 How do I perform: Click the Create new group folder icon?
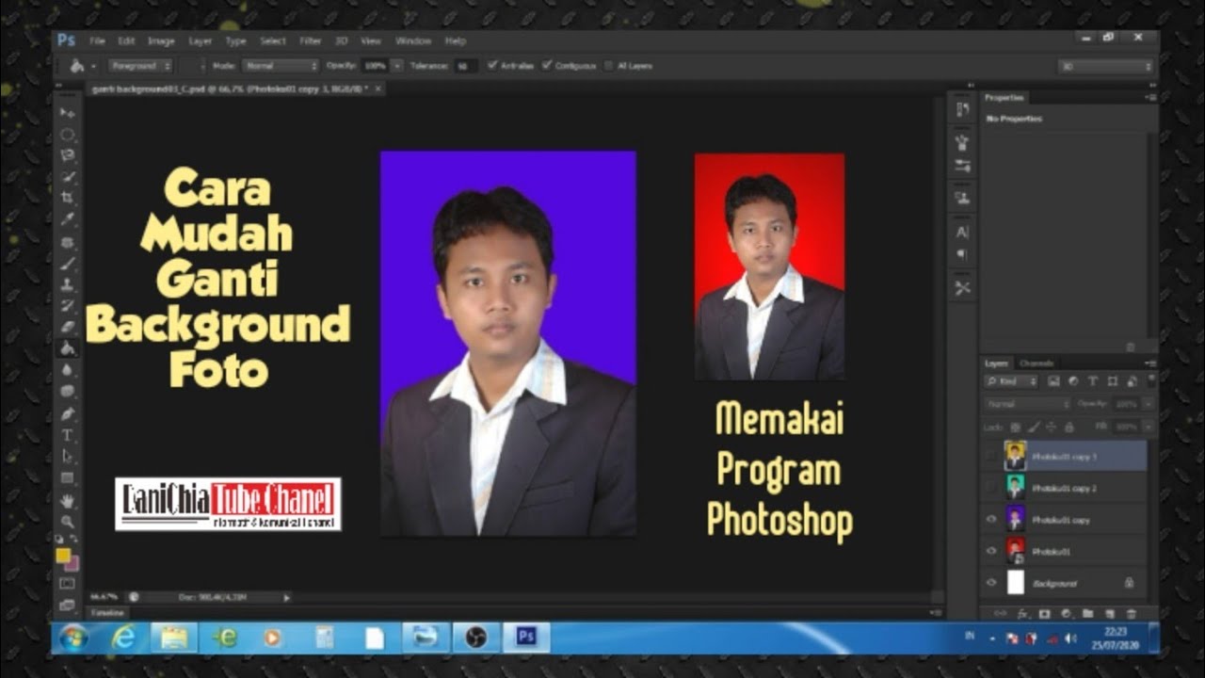(x=1087, y=613)
